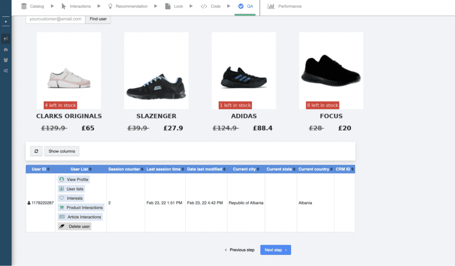Screen dimensions: 455x266
Task: Open the settings gears icon in the sidebar
Action: pos(6,71)
